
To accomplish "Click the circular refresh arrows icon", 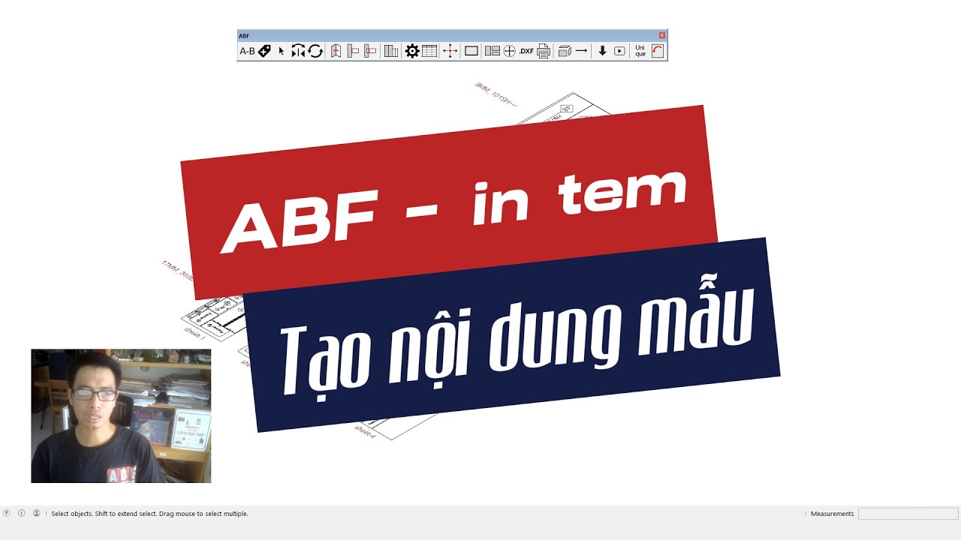I will [315, 51].
